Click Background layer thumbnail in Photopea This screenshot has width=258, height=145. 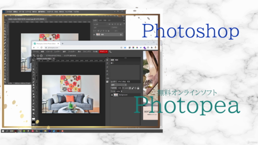point(116,95)
